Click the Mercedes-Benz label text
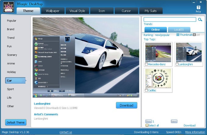 (x=157, y=64)
